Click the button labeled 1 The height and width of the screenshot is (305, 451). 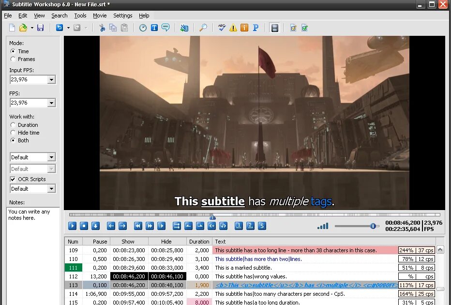pyautogui.click(x=239, y=226)
